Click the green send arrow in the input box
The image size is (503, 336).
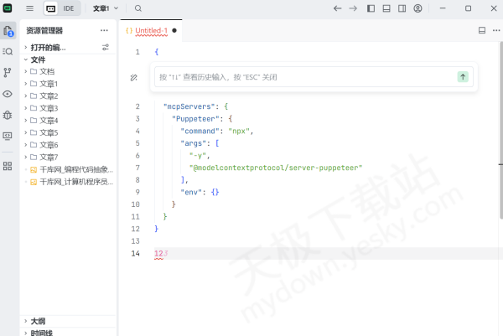tap(462, 77)
